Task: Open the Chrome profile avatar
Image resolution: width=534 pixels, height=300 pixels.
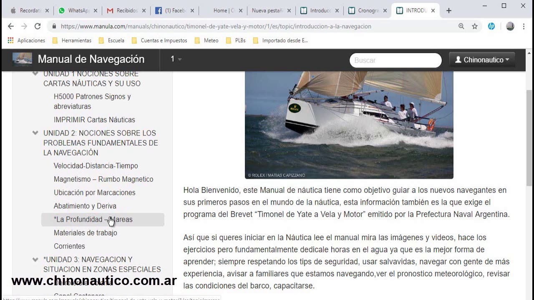Action: click(510, 26)
